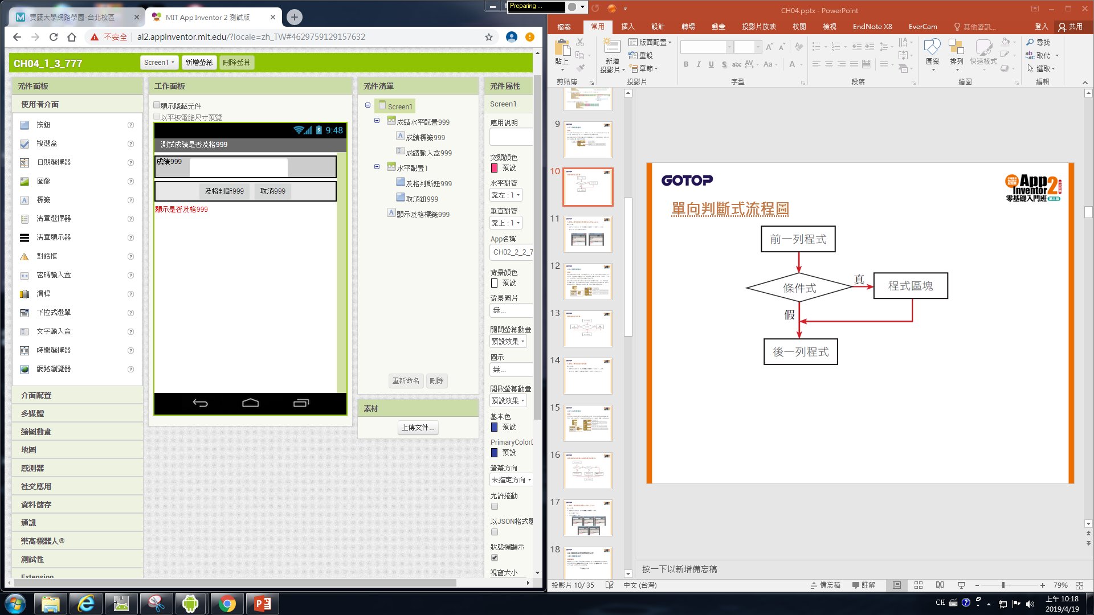Open the 開啟螢幕動畫 dropdown

coord(508,400)
